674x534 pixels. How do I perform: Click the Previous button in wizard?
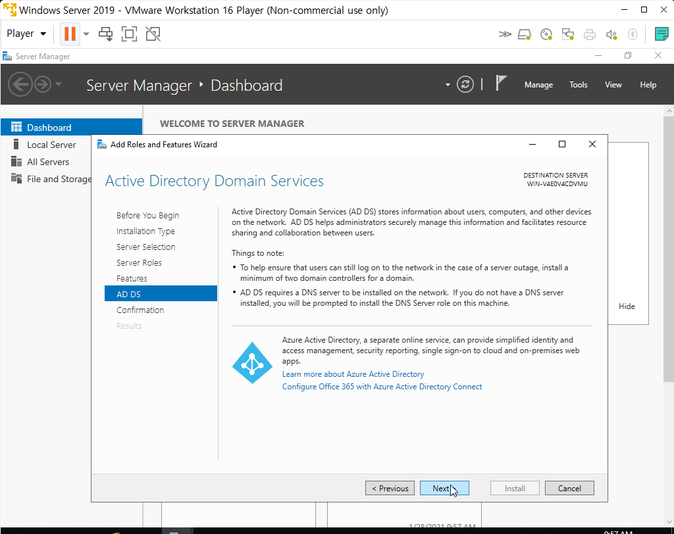coord(390,488)
